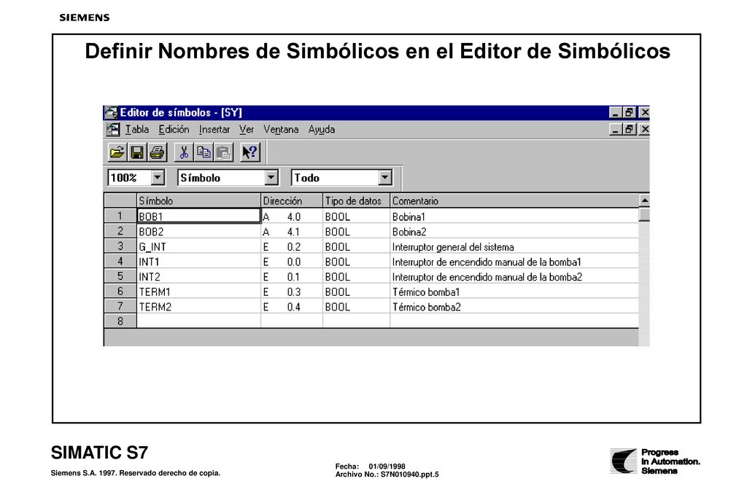Click the Dirección column header

(292, 200)
